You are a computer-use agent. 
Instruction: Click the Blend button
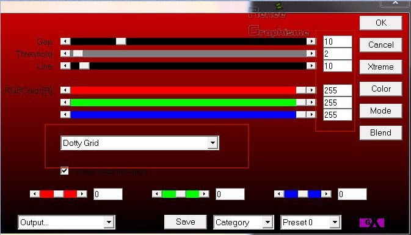380,133
